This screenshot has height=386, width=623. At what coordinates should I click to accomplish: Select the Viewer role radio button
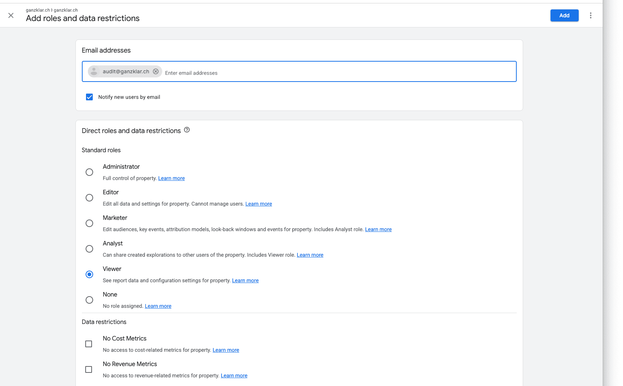[x=89, y=274]
